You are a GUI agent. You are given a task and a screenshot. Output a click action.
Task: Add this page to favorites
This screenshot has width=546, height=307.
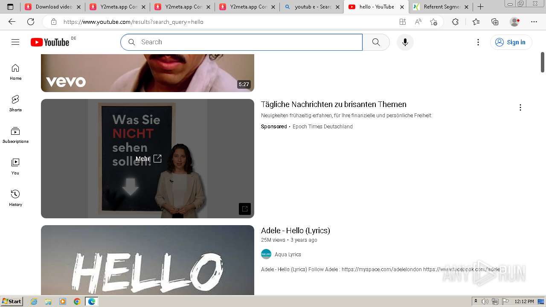[433, 22]
